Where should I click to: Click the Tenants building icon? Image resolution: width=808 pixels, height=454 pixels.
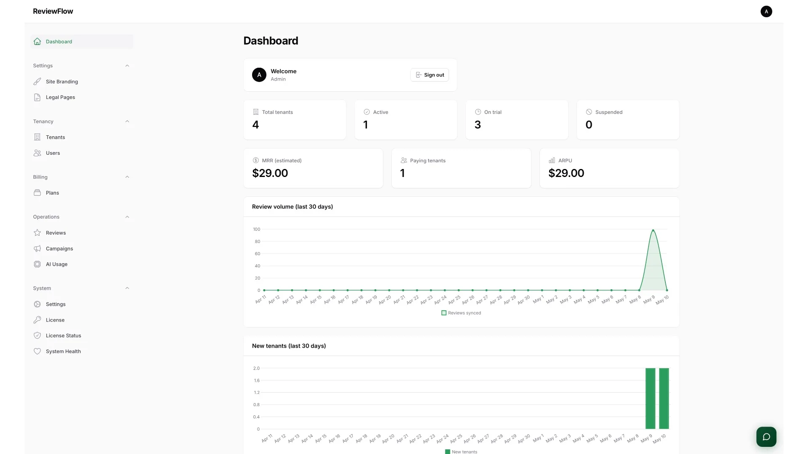(37, 137)
